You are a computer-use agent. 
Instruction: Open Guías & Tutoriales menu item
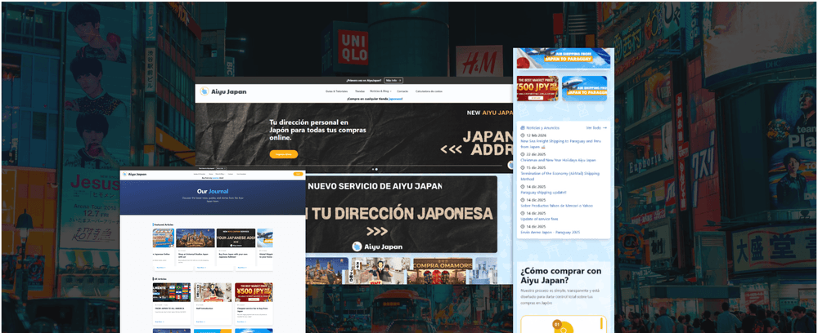click(x=336, y=91)
